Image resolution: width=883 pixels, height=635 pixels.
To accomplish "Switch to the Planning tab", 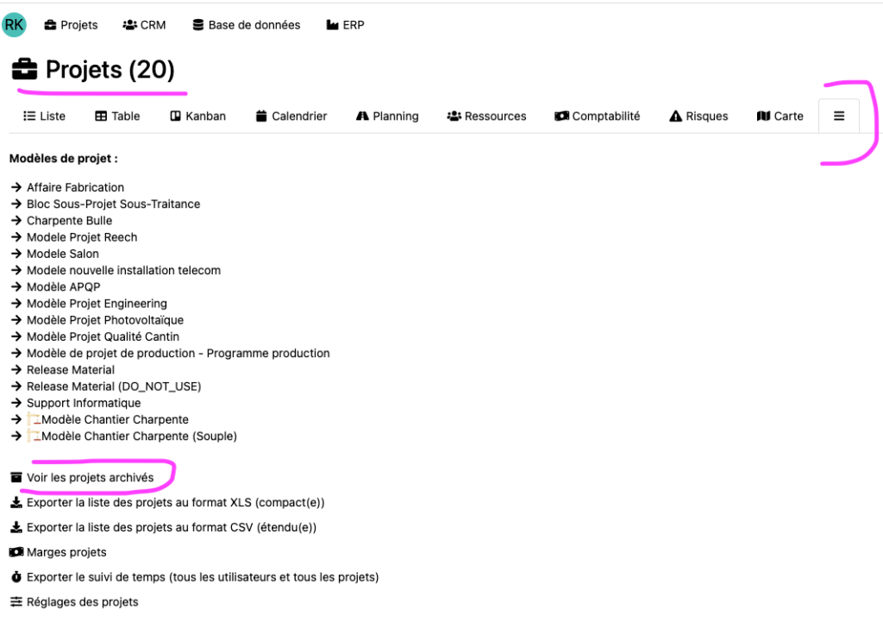I will [387, 116].
